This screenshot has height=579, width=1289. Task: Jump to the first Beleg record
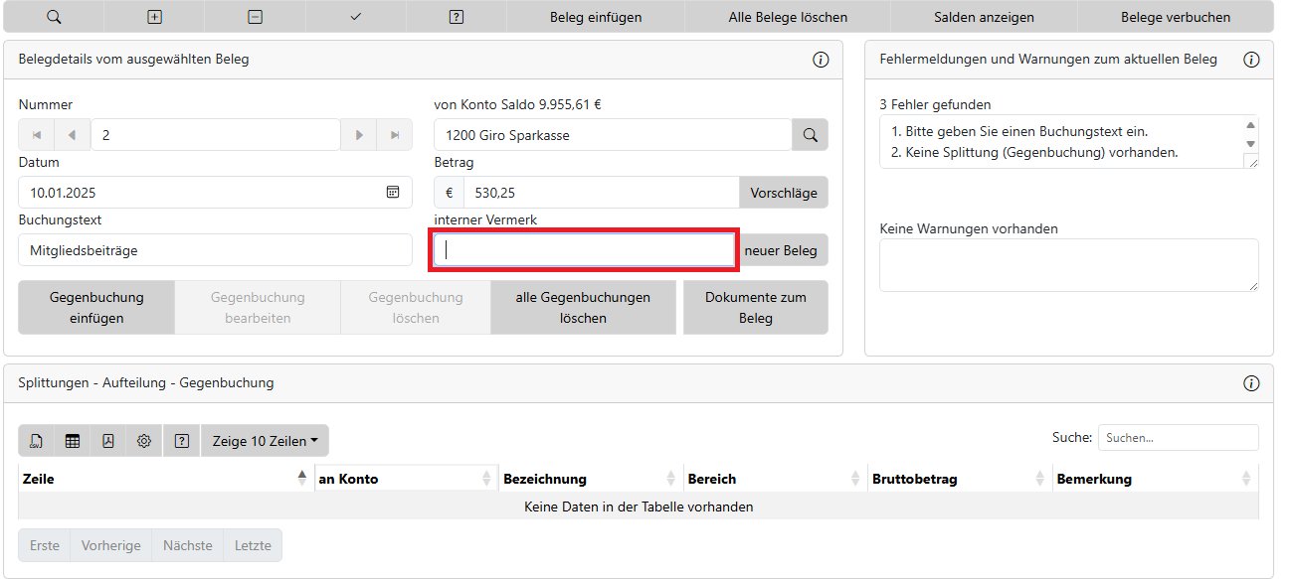37,135
